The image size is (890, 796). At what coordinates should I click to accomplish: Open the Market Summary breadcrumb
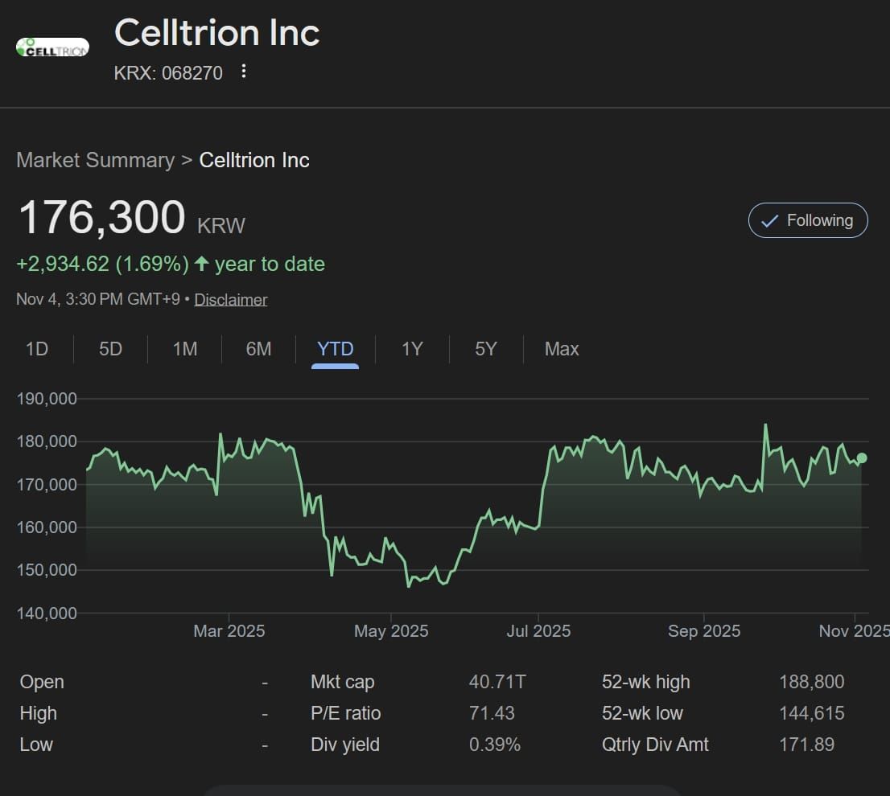(x=95, y=160)
